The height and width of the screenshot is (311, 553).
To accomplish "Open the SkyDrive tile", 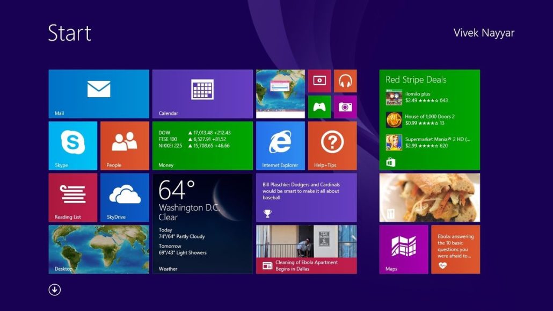I will point(125,198).
